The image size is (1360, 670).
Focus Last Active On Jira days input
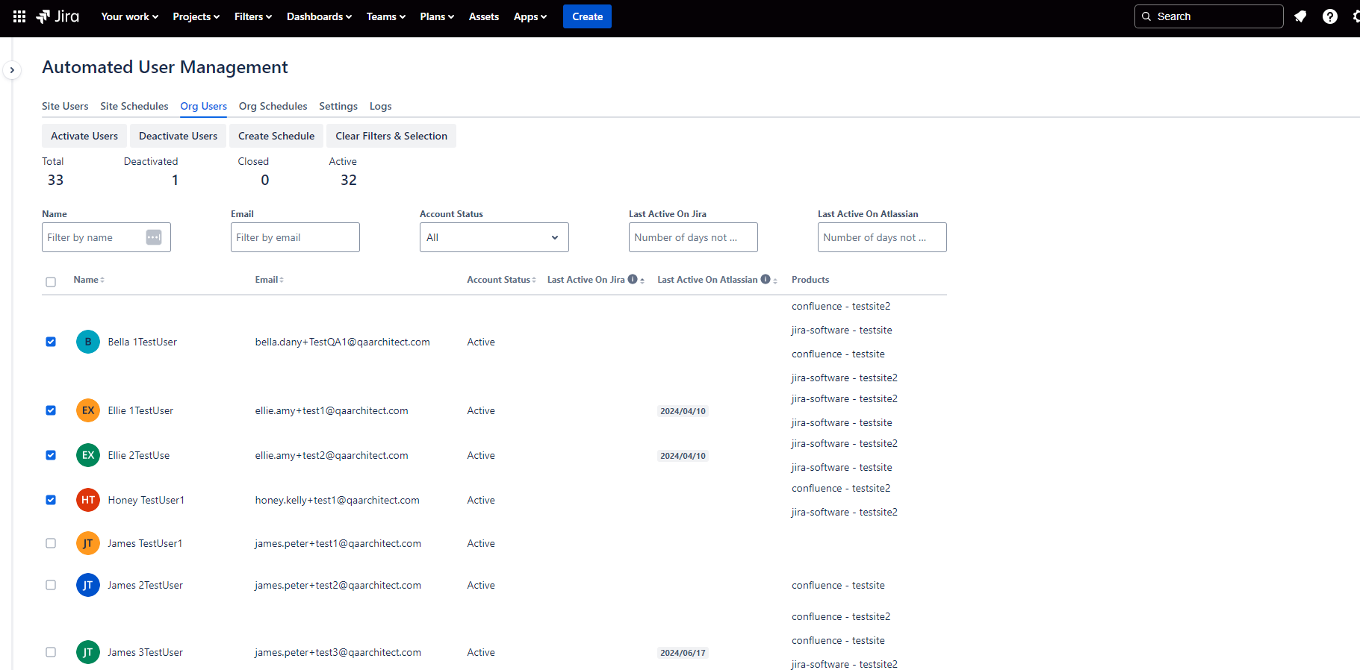pyautogui.click(x=693, y=237)
